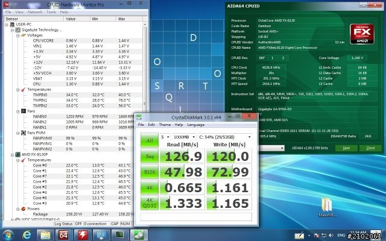Image resolution: width=386 pixels, height=241 pixels.
Task: Collapse the USER-PC root node
Action: [7, 25]
